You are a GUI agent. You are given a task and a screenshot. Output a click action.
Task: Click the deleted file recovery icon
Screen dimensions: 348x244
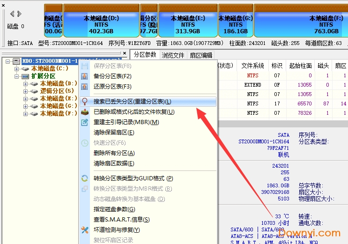coord(85,112)
